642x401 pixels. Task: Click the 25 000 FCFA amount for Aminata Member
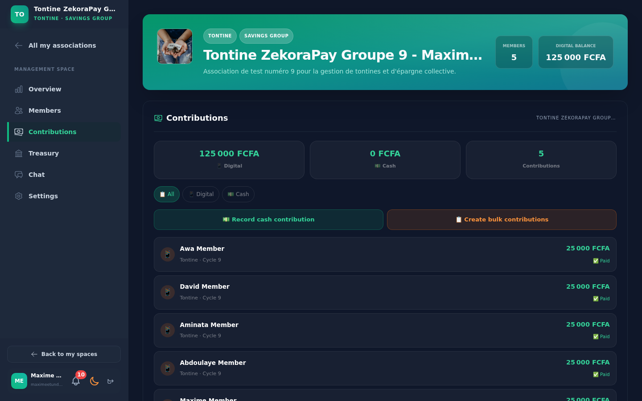588,324
